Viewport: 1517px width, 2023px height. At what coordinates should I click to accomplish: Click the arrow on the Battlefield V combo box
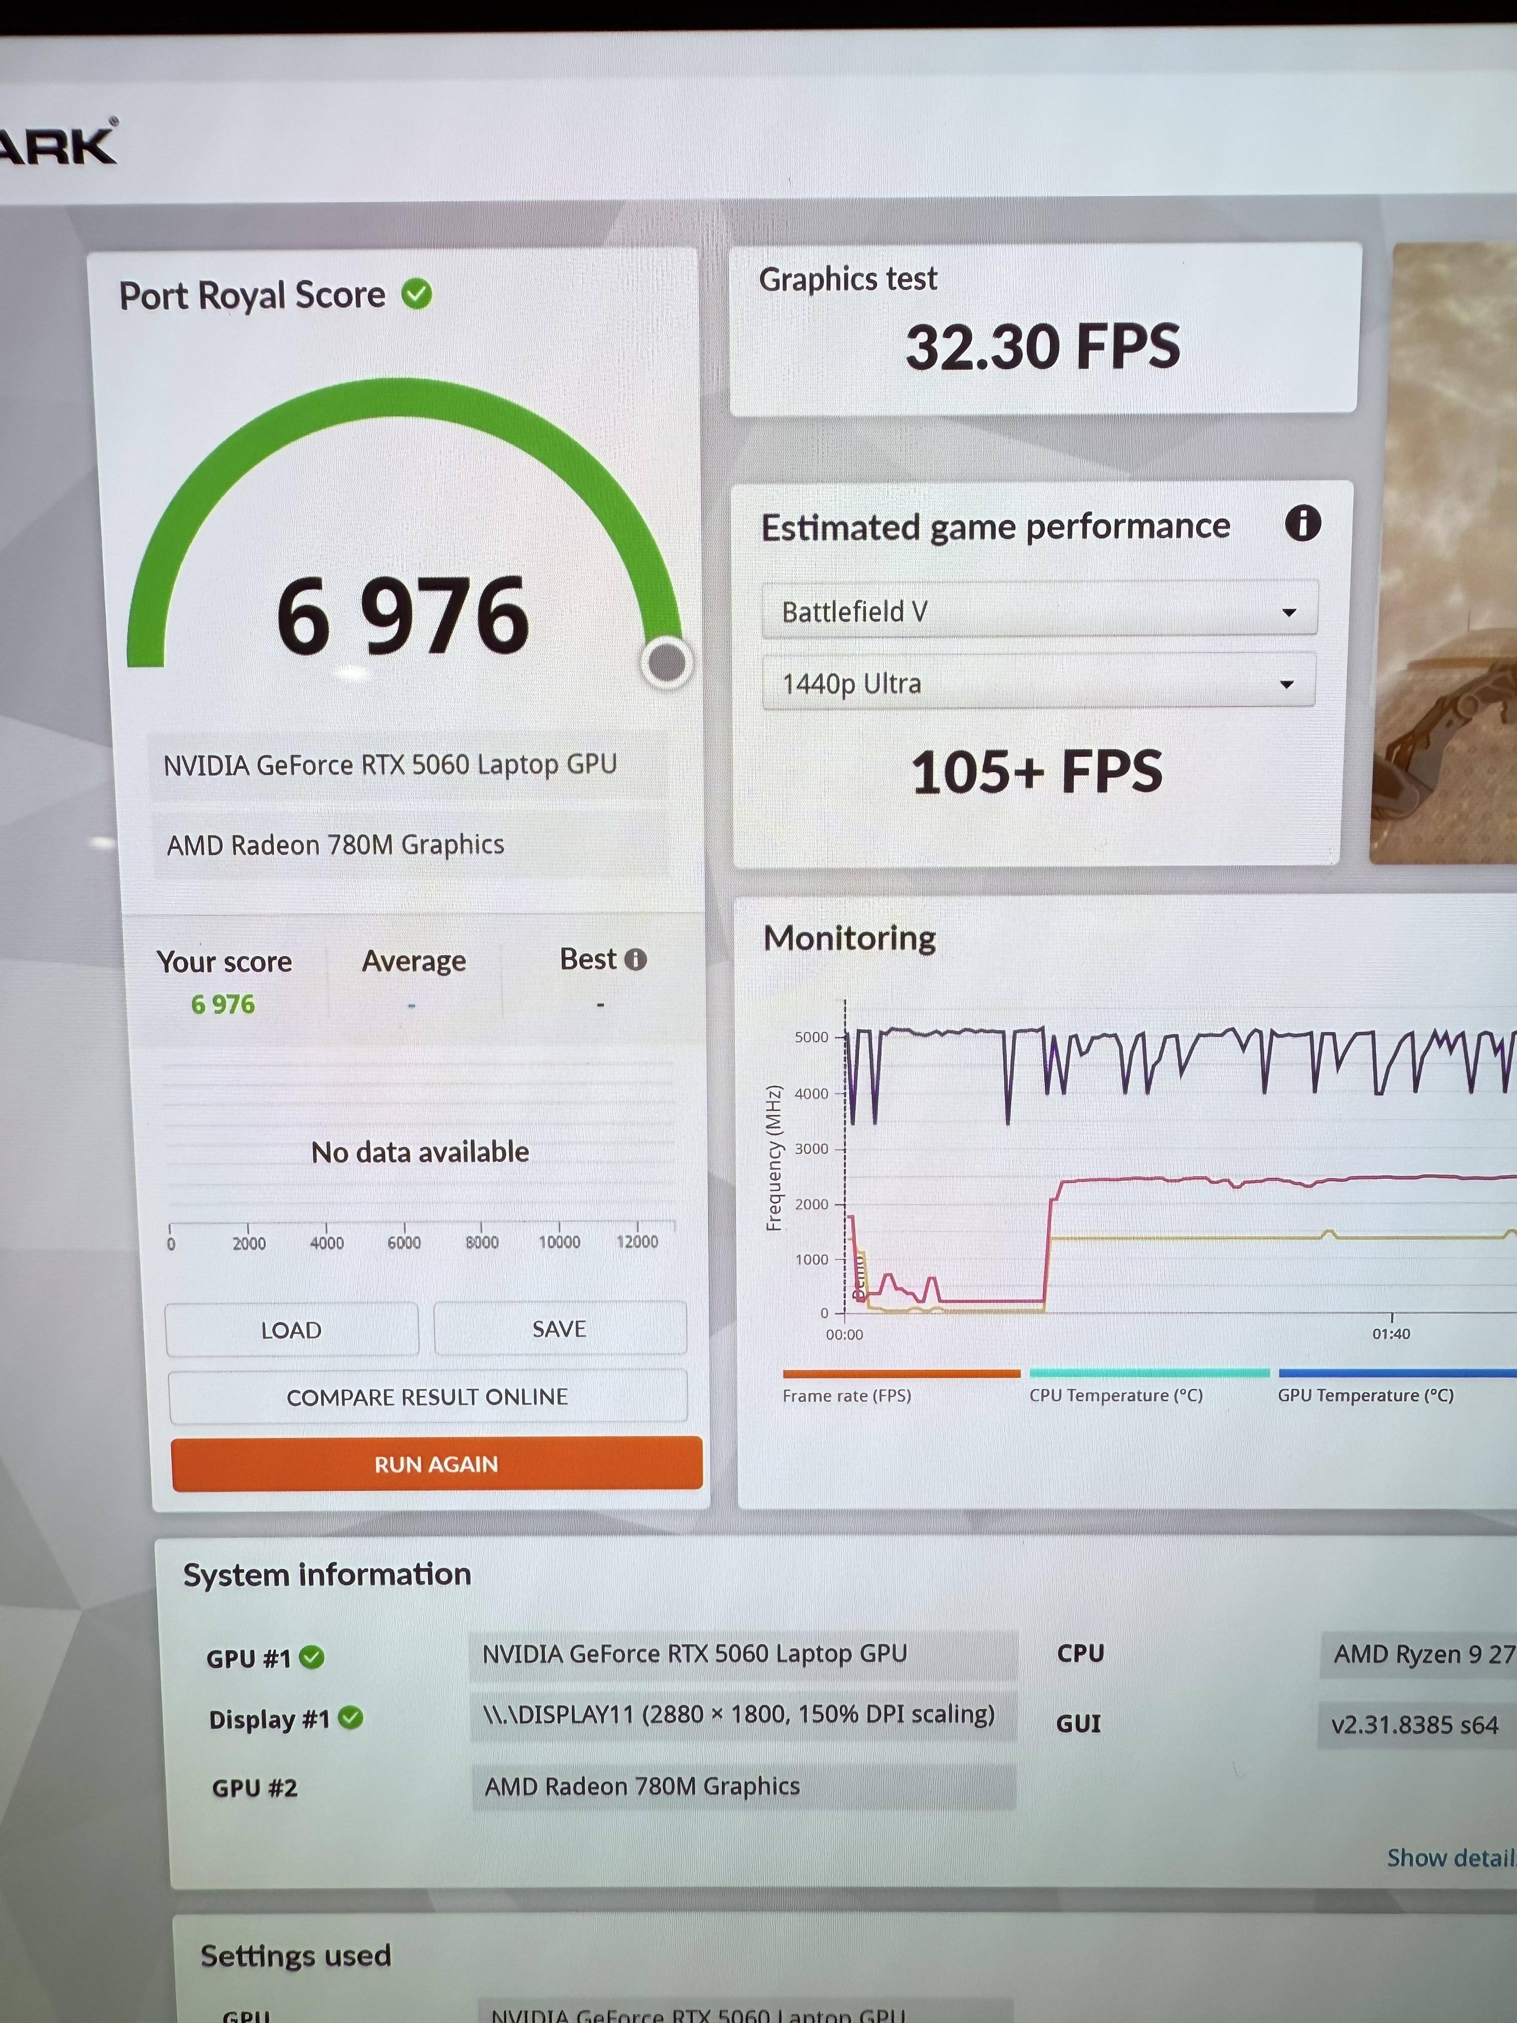tap(1289, 612)
